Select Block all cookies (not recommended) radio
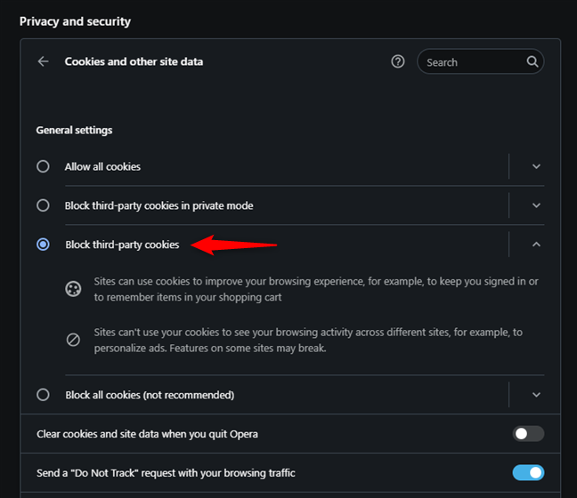Image resolution: width=577 pixels, height=498 pixels. tap(43, 395)
